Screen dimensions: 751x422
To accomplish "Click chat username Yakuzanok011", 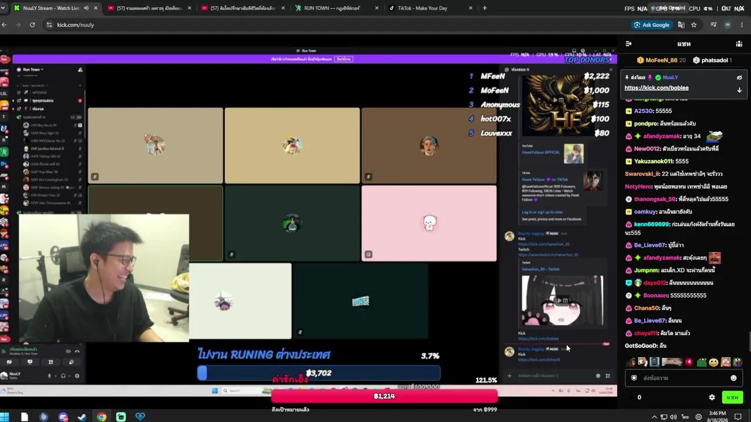I will pyautogui.click(x=653, y=161).
